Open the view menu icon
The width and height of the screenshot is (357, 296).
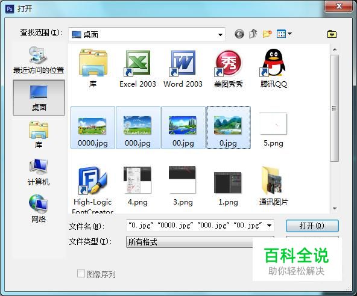[x=281, y=34]
